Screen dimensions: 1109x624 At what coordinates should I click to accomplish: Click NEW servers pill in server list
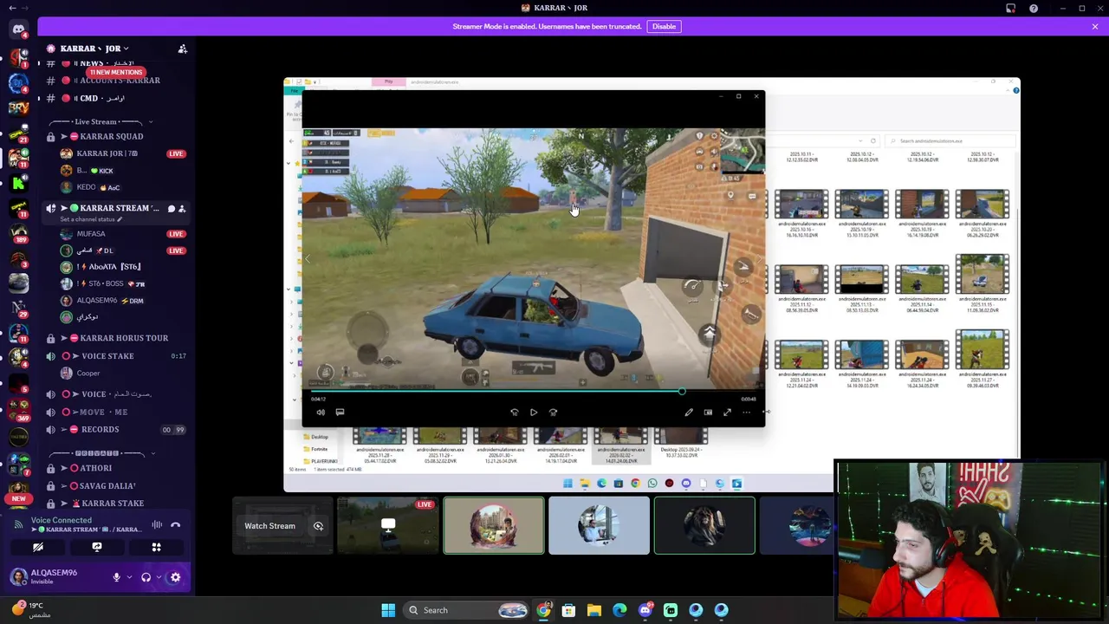18,499
